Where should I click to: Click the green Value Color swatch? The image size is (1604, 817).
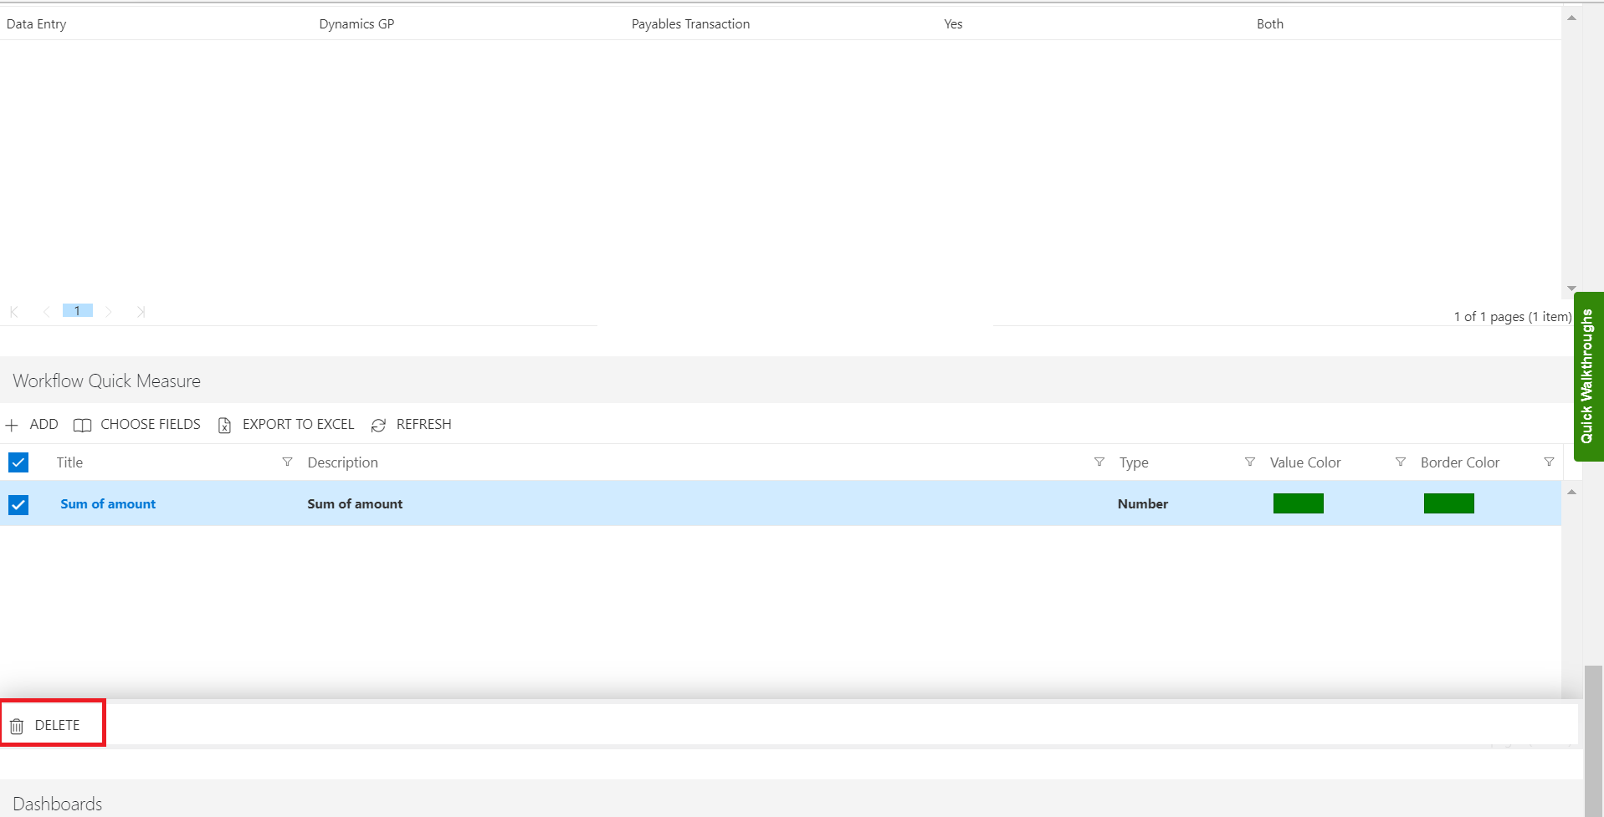[x=1298, y=503]
